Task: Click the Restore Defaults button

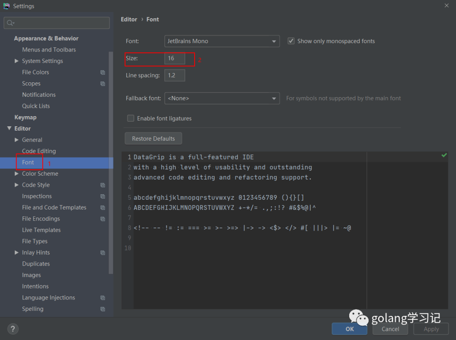Action: (x=153, y=139)
